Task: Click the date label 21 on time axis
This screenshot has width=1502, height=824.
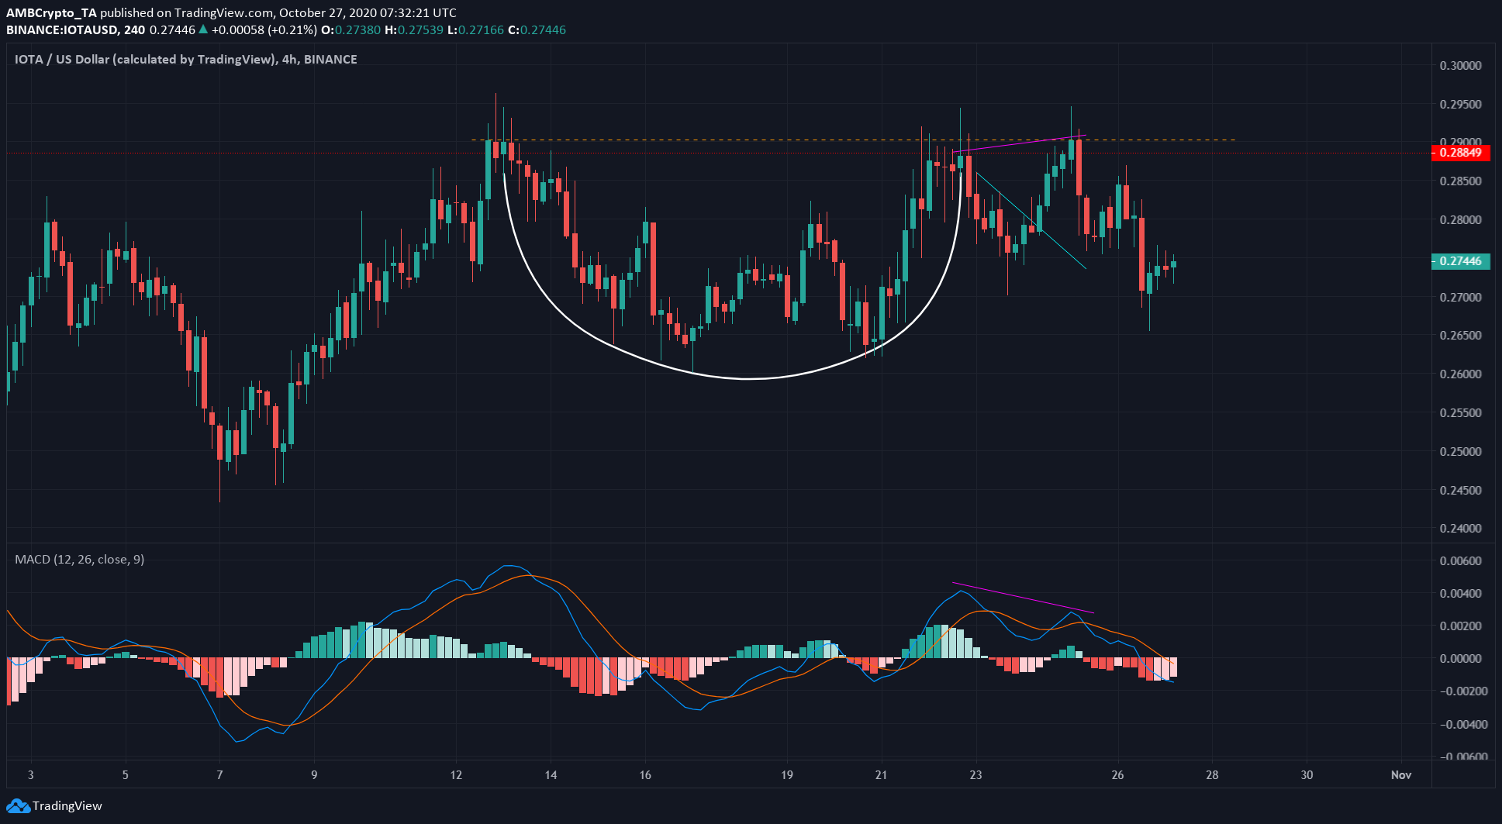Action: pyautogui.click(x=882, y=775)
